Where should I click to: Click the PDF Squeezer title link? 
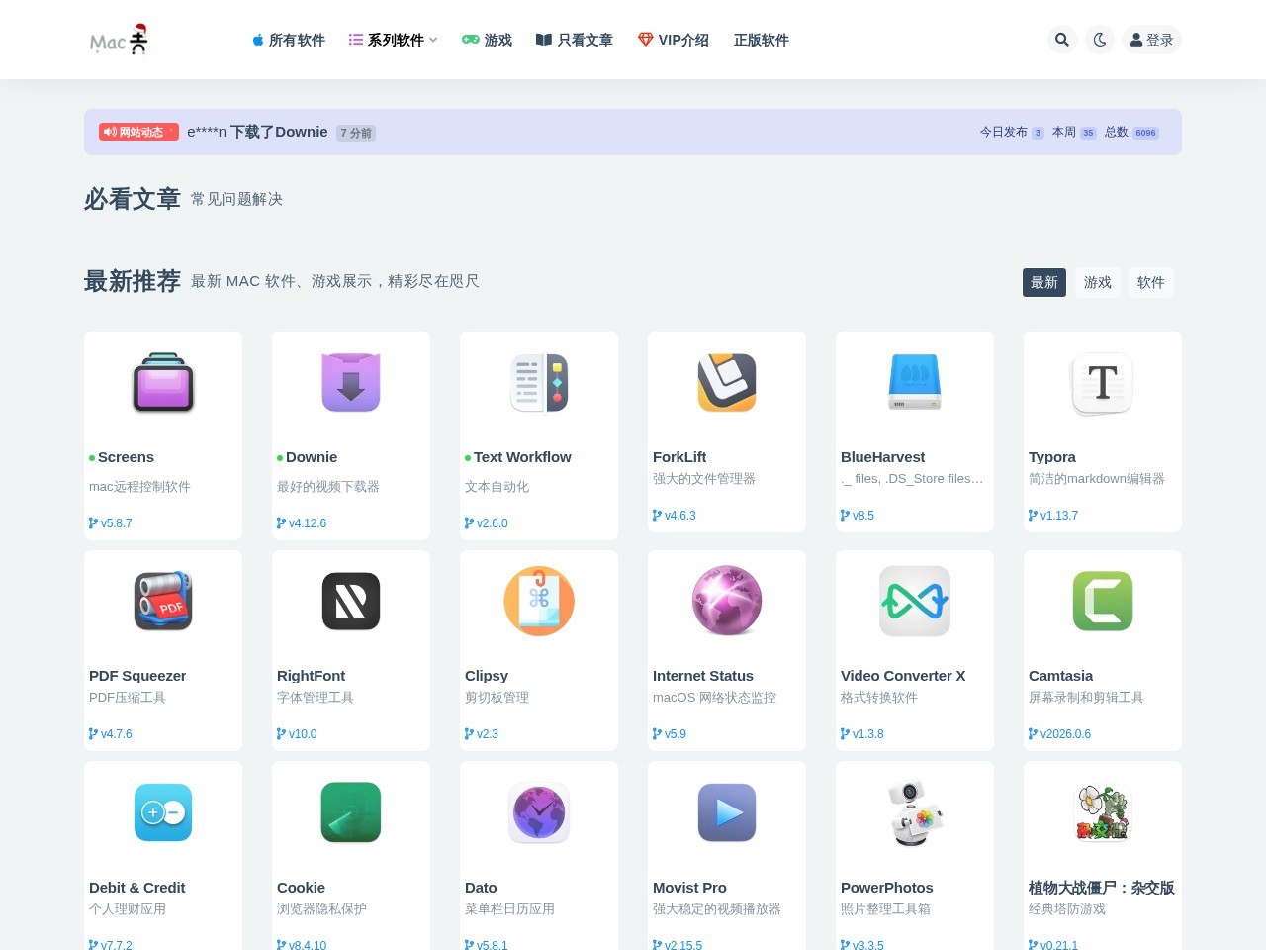(x=137, y=676)
